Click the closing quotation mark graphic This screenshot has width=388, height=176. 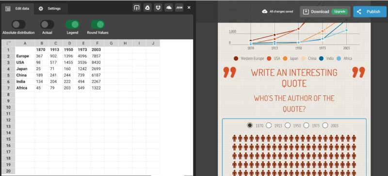[x=358, y=73]
